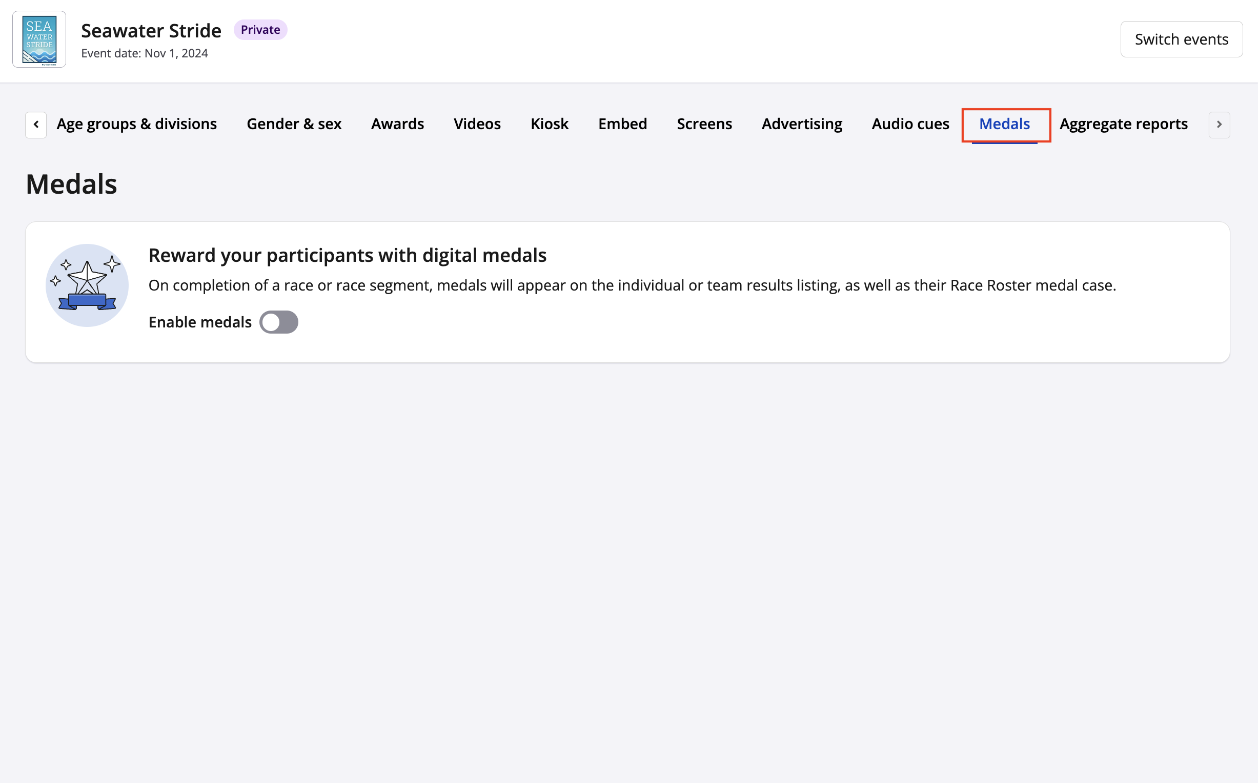
Task: Switch to the Gender & sex tab
Action: tap(294, 125)
